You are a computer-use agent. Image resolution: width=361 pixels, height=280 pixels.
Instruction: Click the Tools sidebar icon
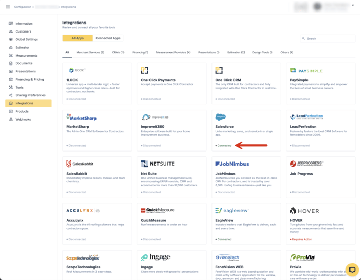click(x=10, y=88)
